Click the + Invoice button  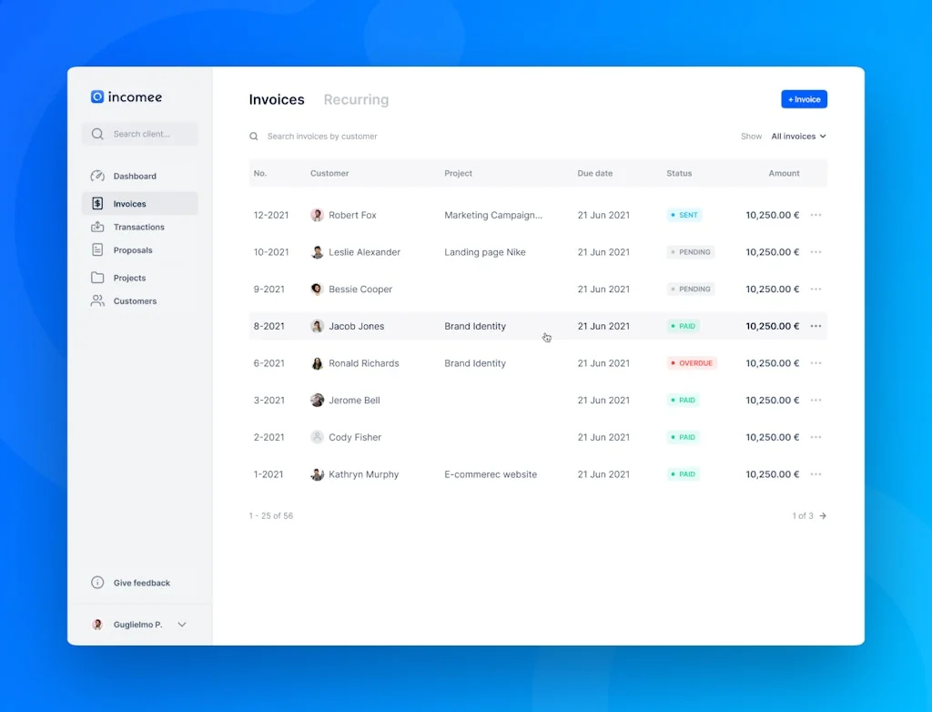pyautogui.click(x=804, y=99)
